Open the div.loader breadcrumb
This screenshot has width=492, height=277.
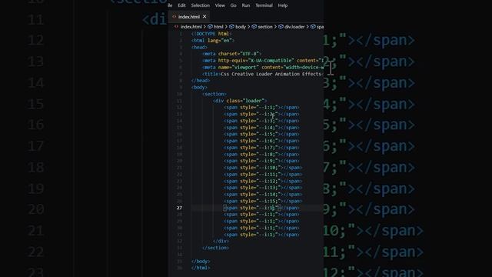[x=294, y=27]
